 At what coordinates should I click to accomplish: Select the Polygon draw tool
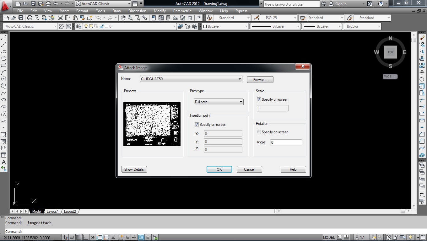[4, 58]
